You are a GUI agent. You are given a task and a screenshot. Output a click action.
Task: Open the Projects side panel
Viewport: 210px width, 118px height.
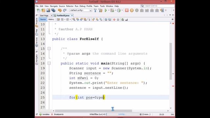36,23
